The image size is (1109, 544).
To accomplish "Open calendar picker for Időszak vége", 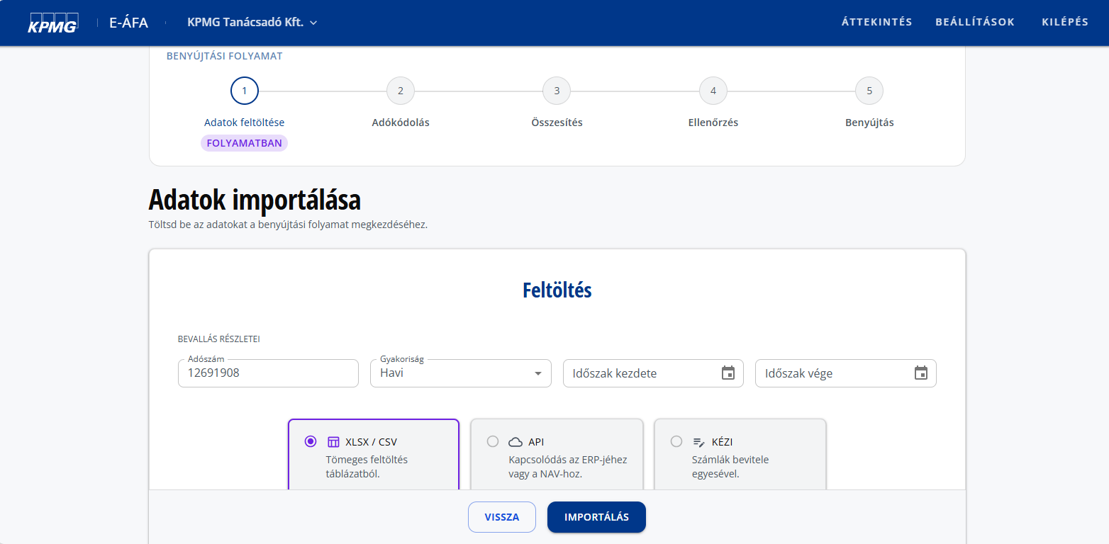I will coord(921,373).
